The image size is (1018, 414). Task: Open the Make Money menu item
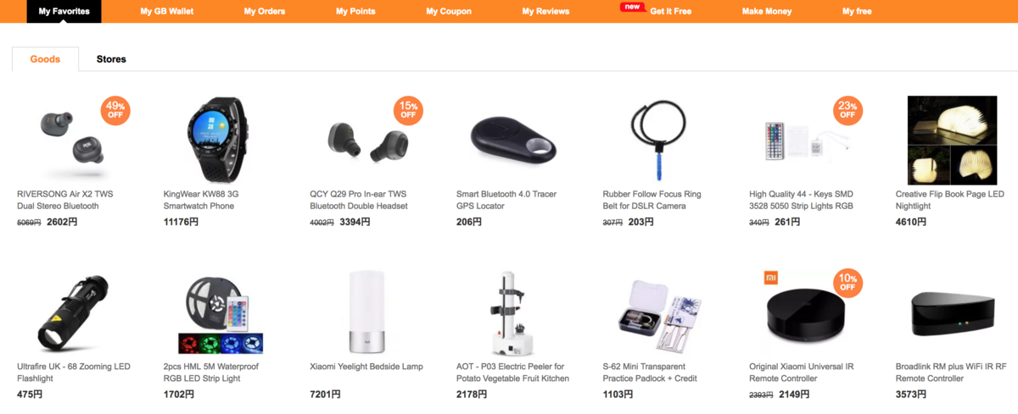click(767, 11)
